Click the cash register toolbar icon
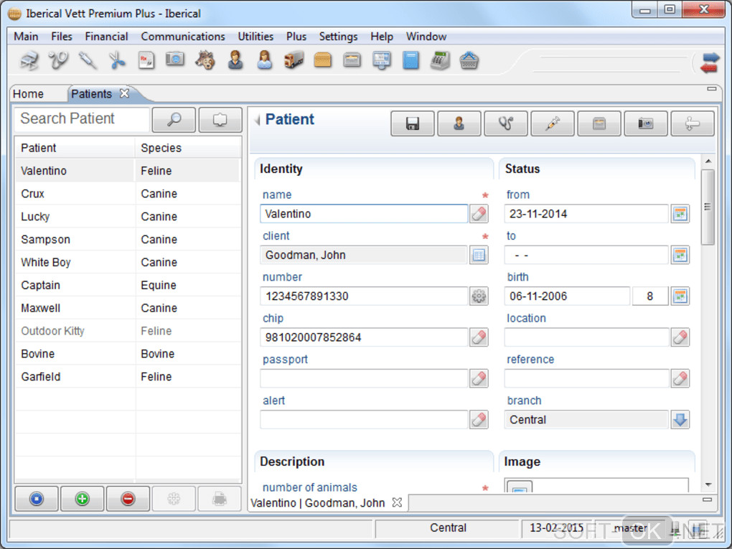732x549 pixels. (x=440, y=61)
